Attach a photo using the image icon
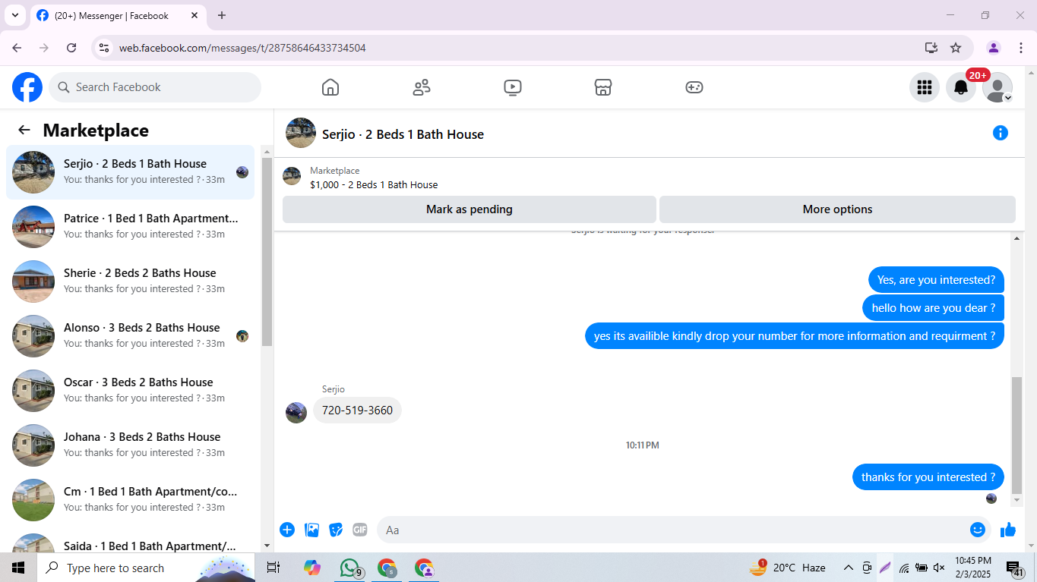Viewport: 1037px width, 582px height. click(x=311, y=530)
